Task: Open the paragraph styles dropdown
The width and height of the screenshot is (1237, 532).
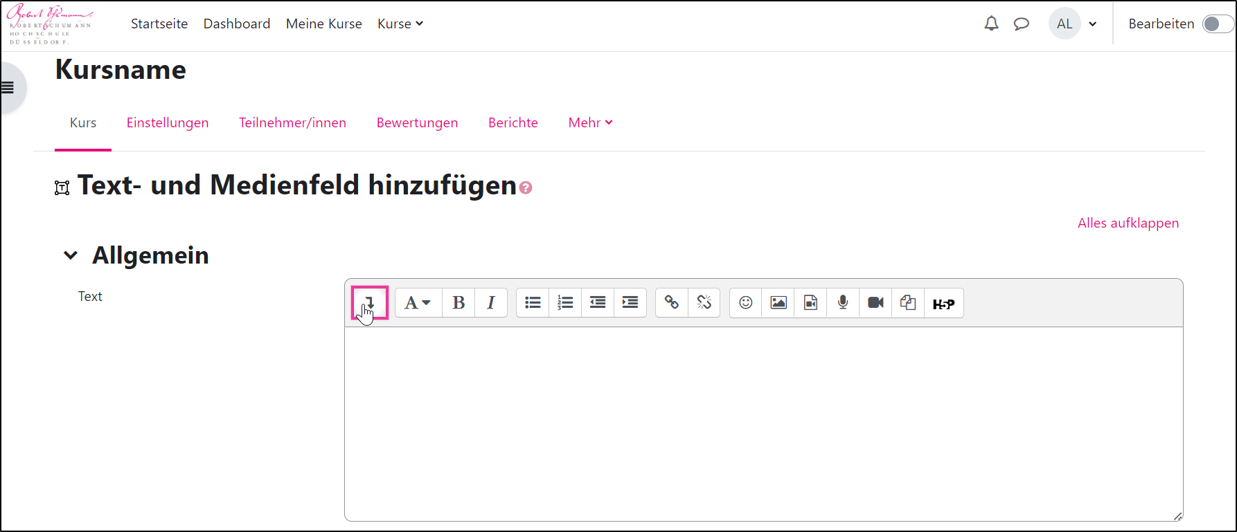Action: [x=418, y=302]
